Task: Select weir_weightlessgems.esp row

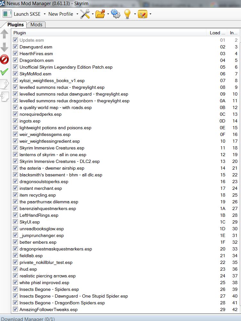Action: click(x=125, y=134)
